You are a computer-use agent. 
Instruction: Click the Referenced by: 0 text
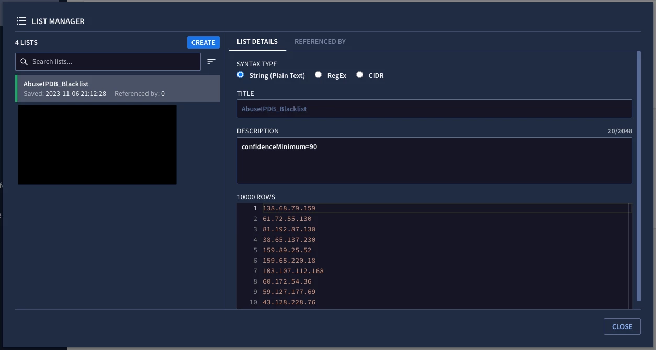click(140, 94)
